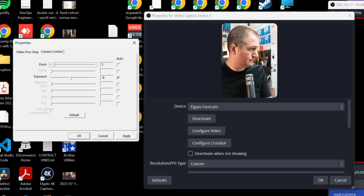This screenshot has width=364, height=196.
Task: Open the blue monitor desktop shortcut
Action: point(287,5)
